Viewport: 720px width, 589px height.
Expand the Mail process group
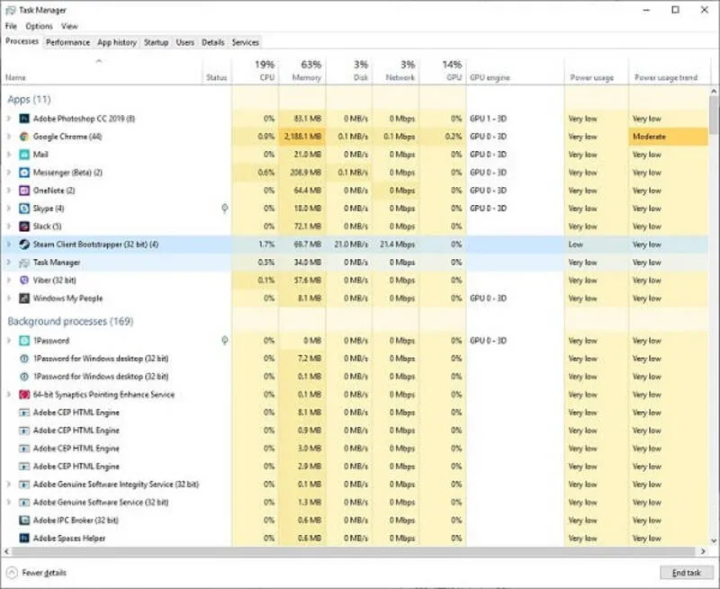[9, 155]
